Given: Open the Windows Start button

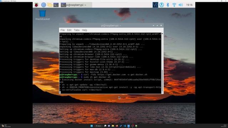Looking at the screenshot, I should [x=92, y=126].
